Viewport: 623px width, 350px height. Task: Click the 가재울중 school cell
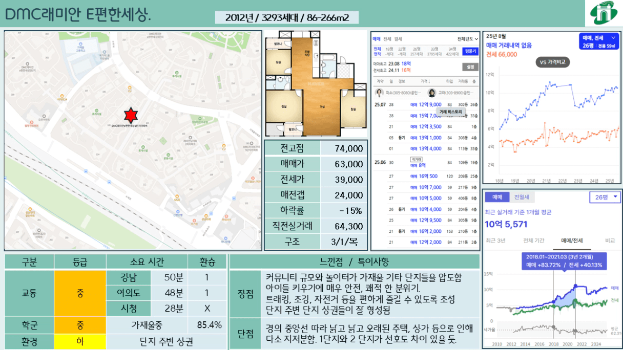click(x=147, y=325)
